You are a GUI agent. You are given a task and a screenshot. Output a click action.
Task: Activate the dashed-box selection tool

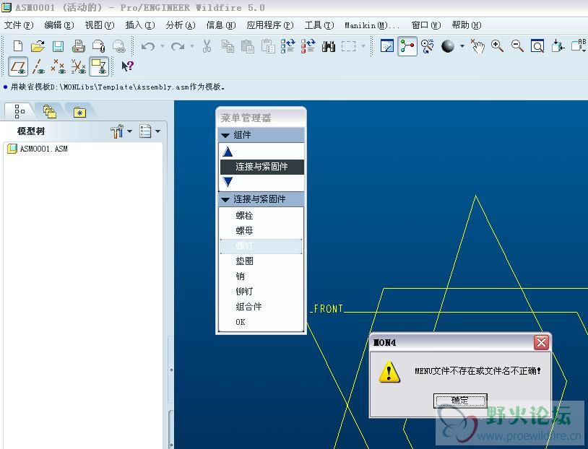coord(349,46)
